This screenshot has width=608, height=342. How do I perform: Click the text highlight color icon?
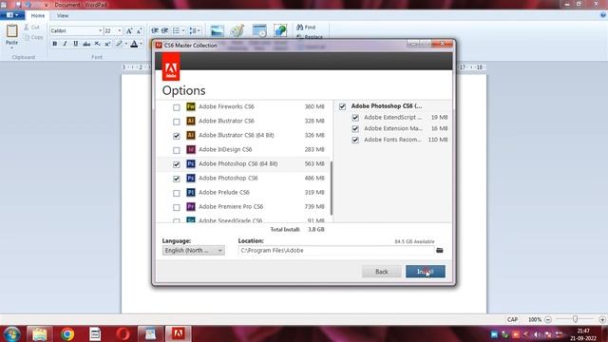click(120, 44)
